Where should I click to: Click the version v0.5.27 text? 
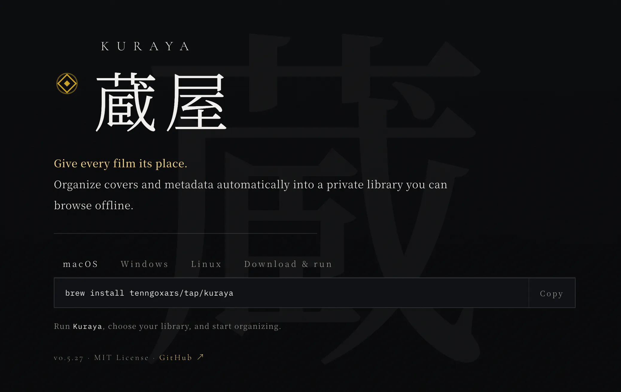[69, 358]
